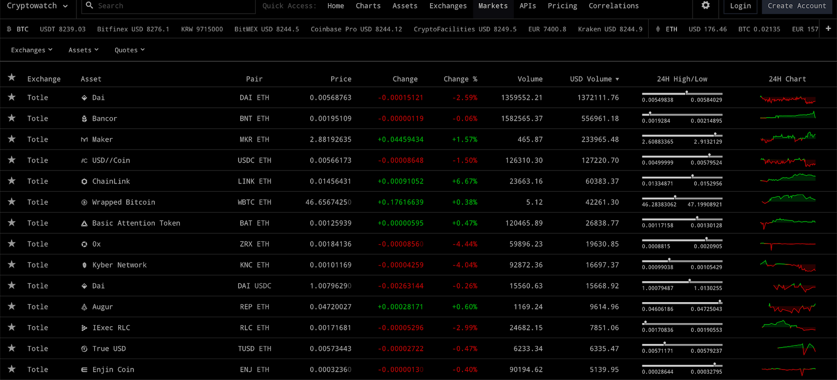Click the Enjin Coin asset name
837x380 pixels.
(113, 370)
